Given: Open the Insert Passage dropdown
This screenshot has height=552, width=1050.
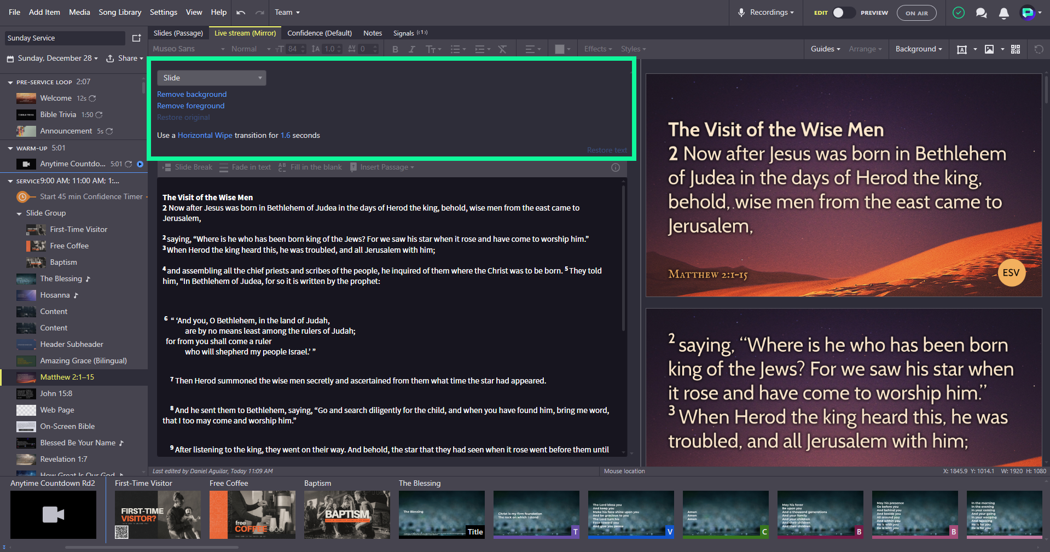Looking at the screenshot, I should click(x=382, y=167).
